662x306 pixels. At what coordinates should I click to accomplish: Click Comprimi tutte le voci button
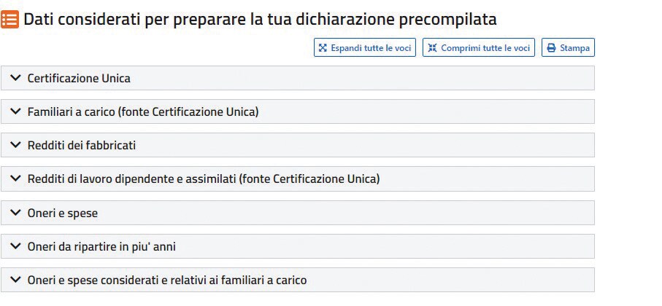479,47
